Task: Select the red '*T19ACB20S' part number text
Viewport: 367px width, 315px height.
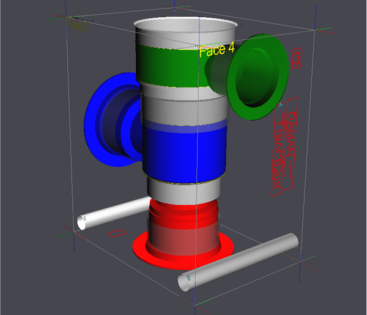Action: click(278, 149)
